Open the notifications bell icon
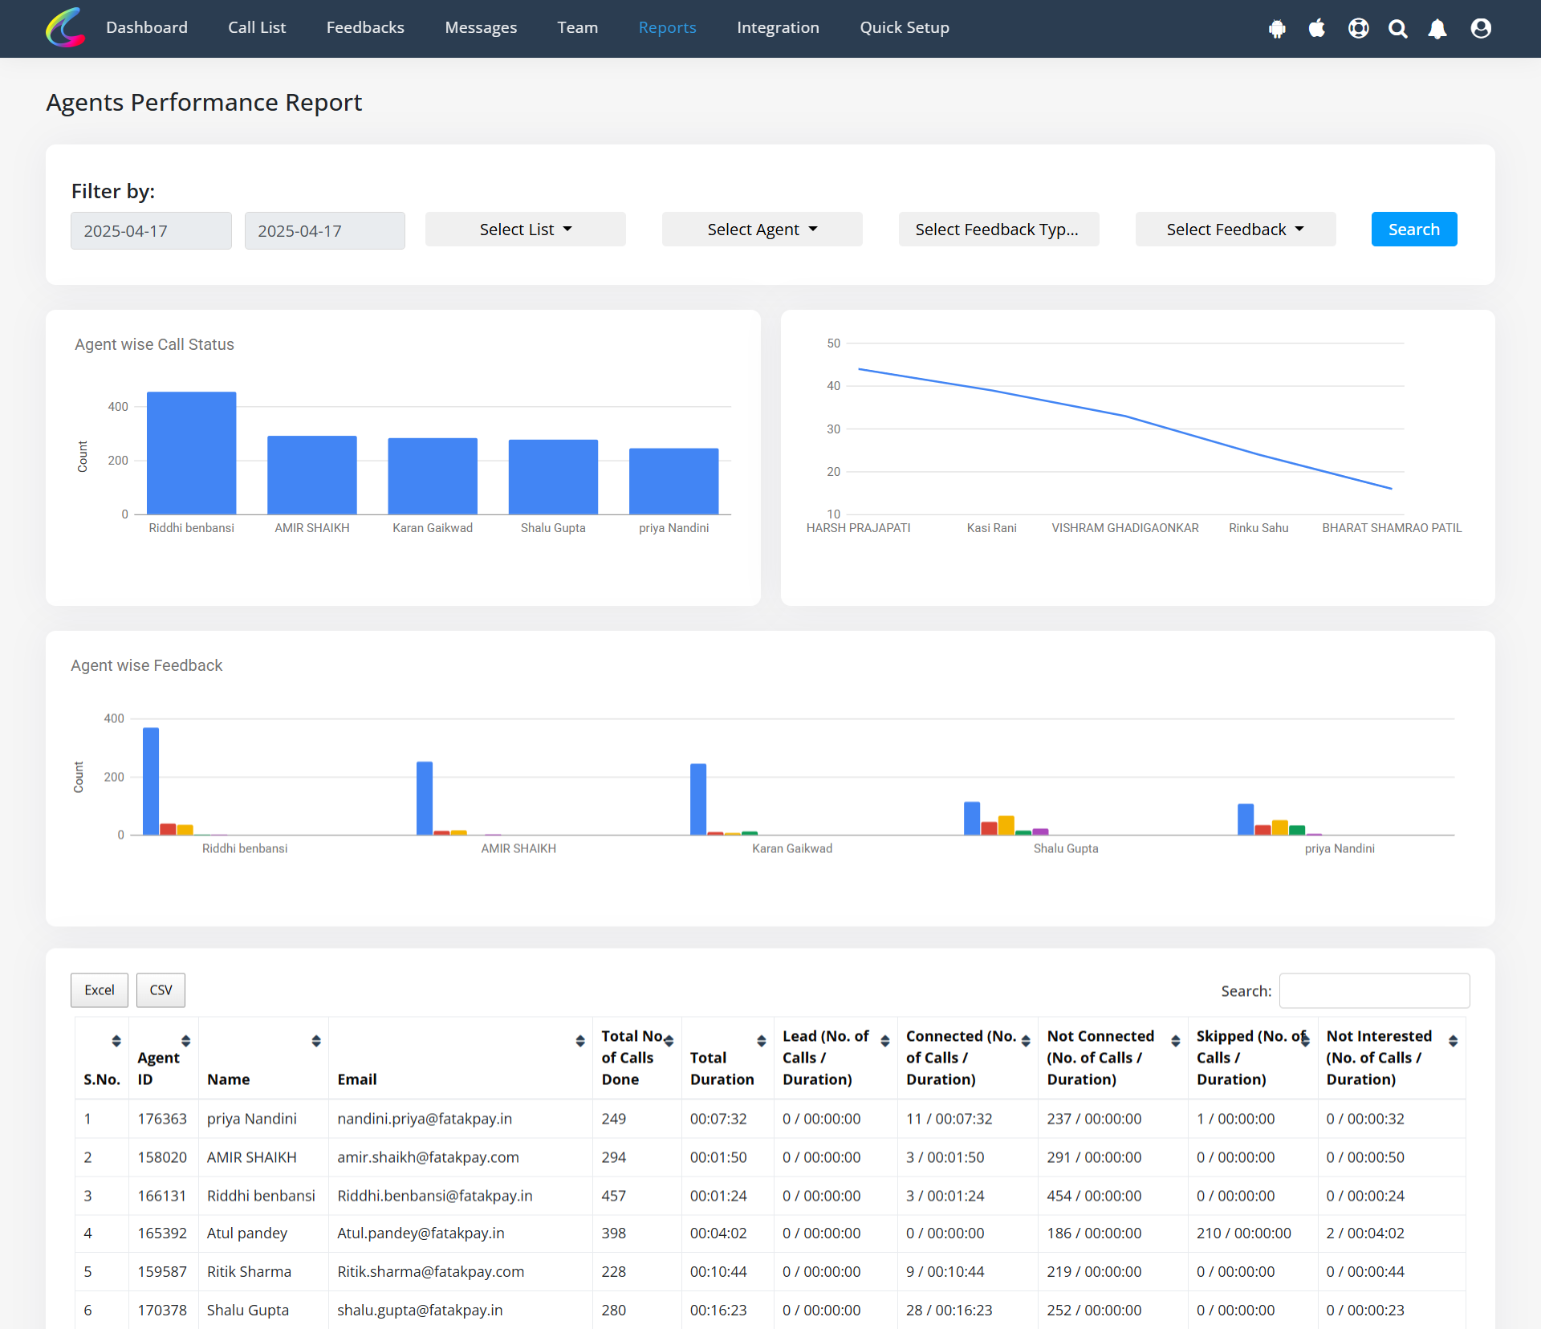This screenshot has width=1541, height=1329. 1437,29
